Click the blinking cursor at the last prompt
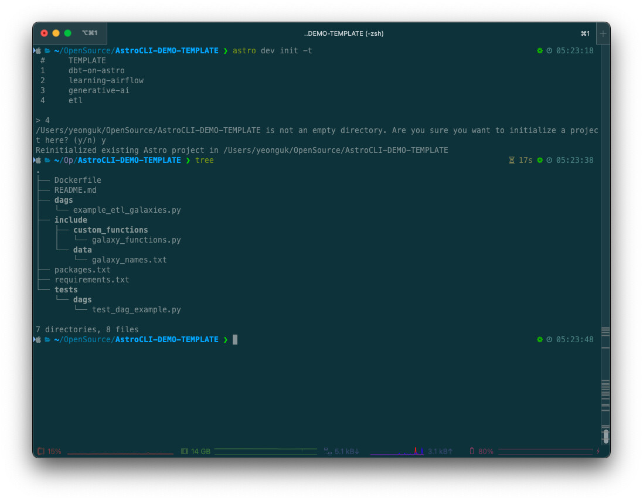 [235, 339]
